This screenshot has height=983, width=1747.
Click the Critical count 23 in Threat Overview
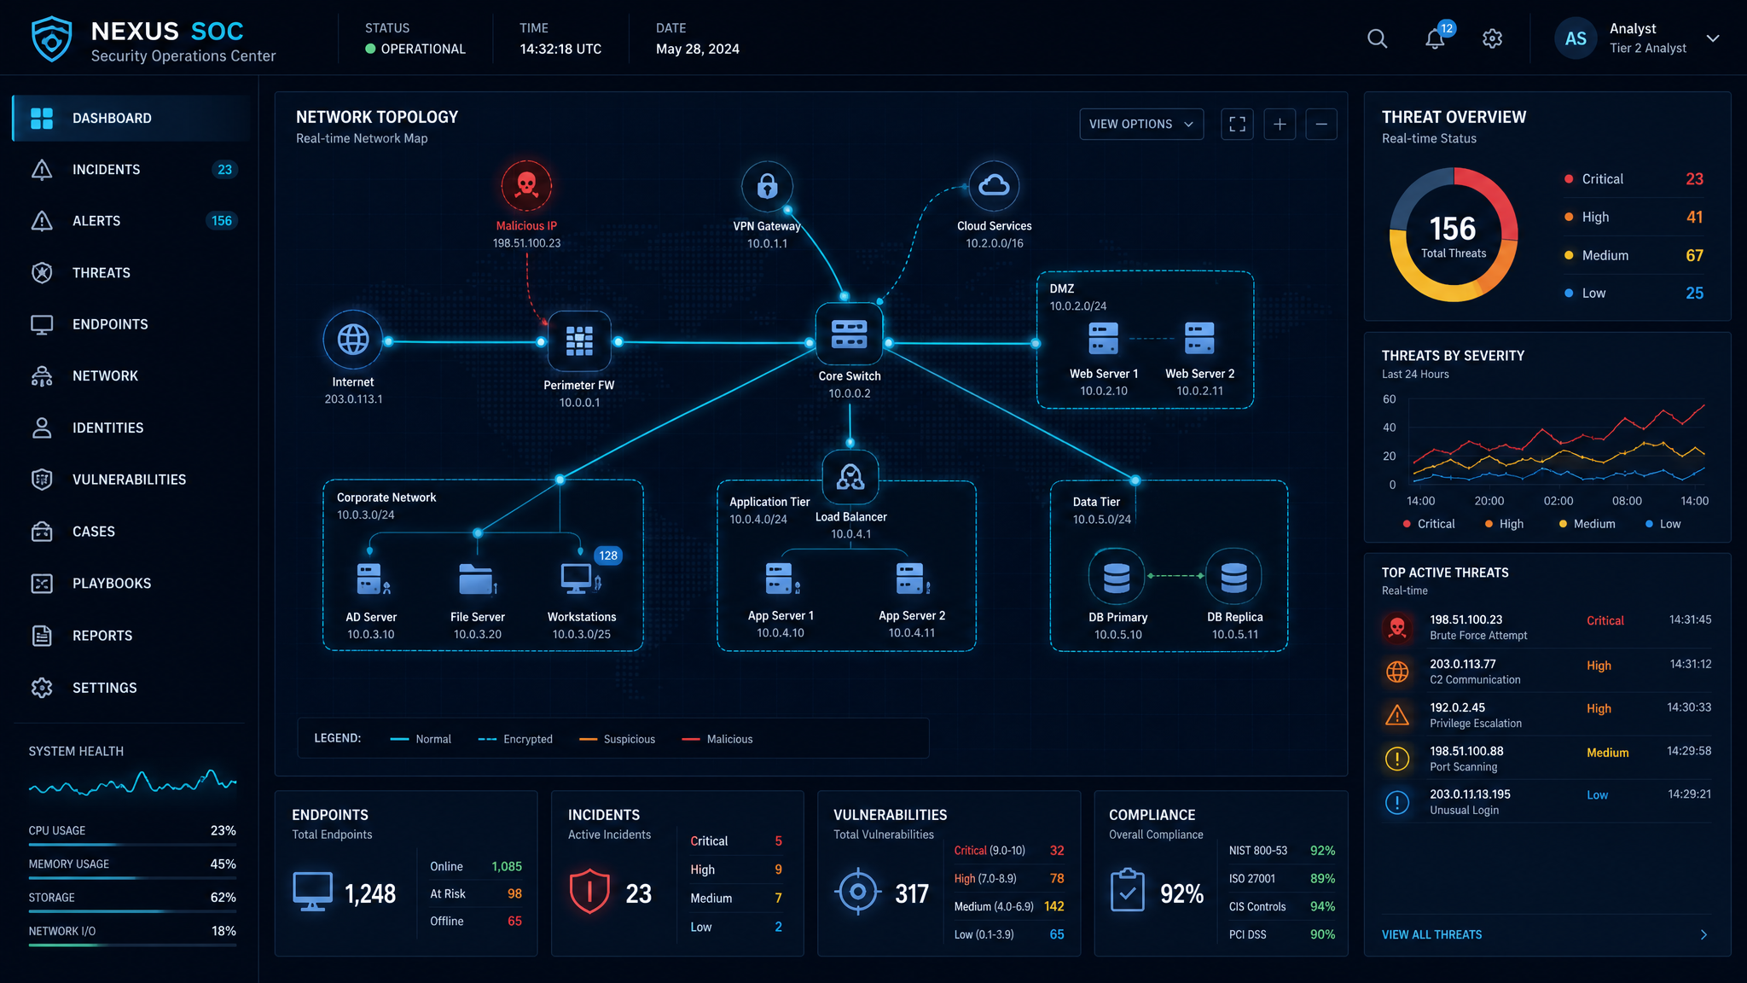(x=1694, y=179)
